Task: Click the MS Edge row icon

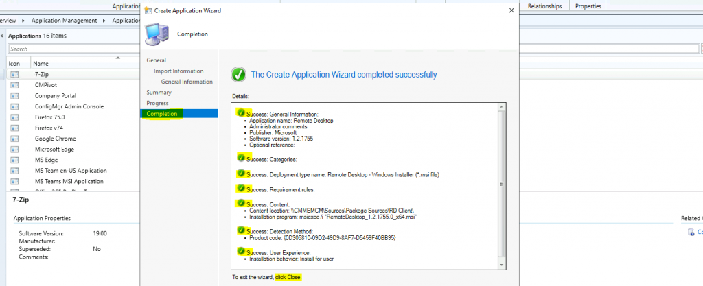Action: click(14, 160)
